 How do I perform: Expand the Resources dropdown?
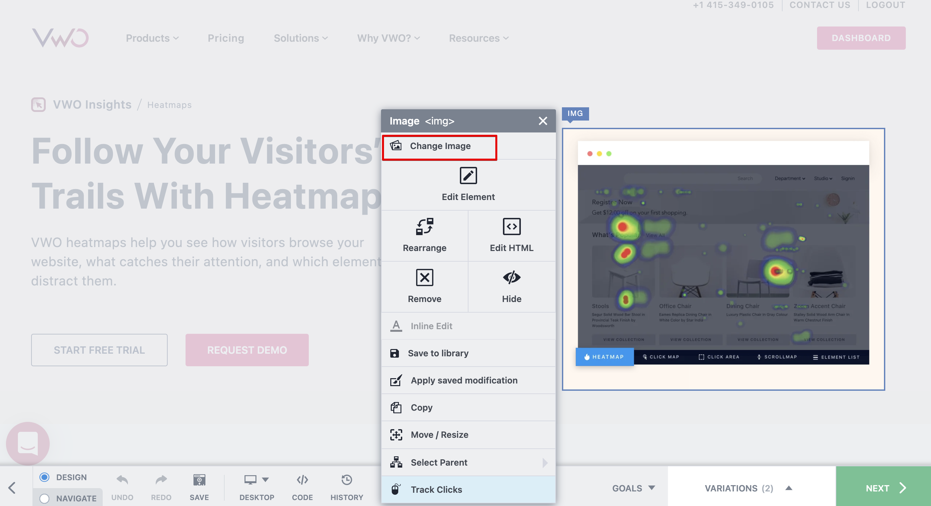478,38
